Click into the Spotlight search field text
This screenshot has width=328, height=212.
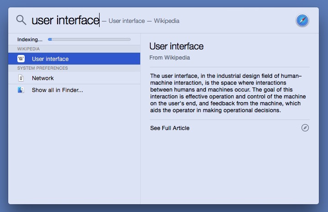(x=65, y=20)
